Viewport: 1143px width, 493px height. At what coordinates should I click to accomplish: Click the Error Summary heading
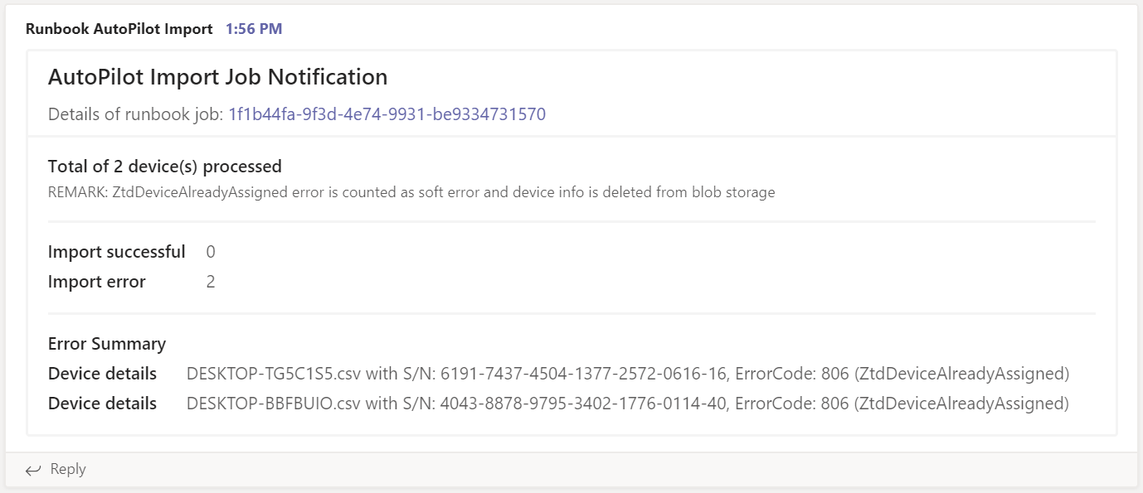tap(107, 344)
